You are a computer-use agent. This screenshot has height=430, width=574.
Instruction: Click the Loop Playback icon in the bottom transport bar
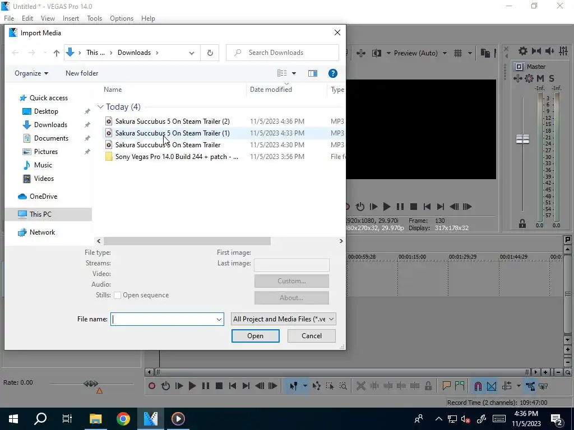pyautogui.click(x=165, y=386)
